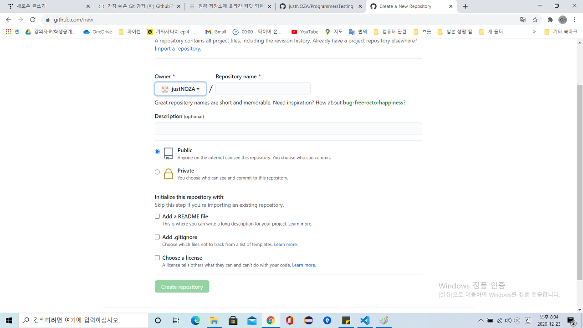Viewport: 583px width, 328px height.
Task: Go back using browser back arrow
Action: tap(8, 20)
